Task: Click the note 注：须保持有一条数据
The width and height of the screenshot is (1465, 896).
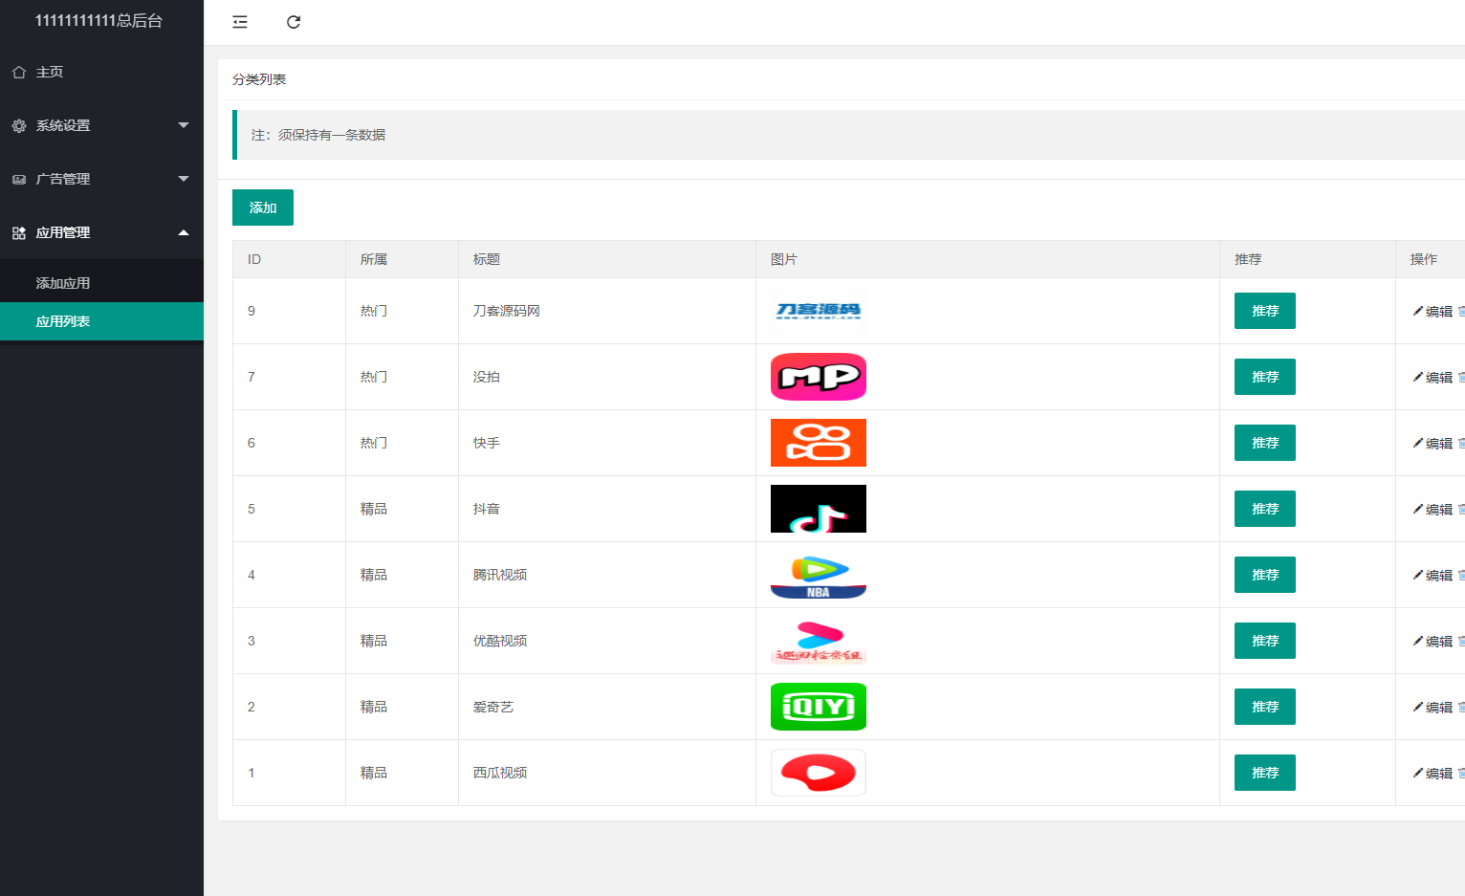Action: point(318,135)
